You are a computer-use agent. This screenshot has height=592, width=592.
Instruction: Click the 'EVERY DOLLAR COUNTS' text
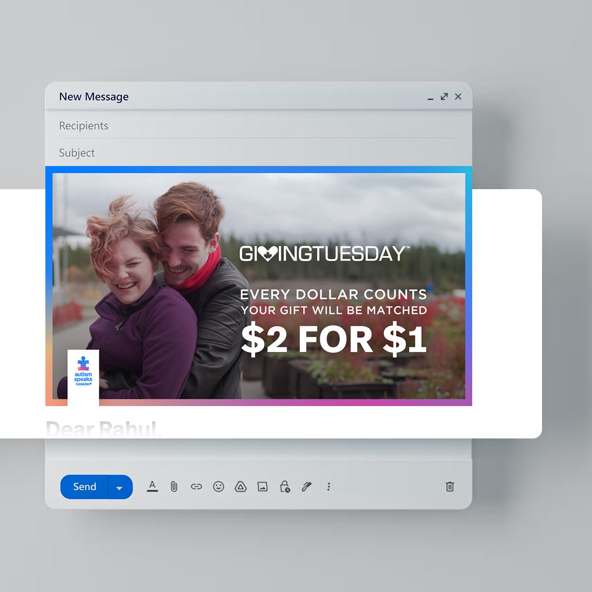click(333, 295)
